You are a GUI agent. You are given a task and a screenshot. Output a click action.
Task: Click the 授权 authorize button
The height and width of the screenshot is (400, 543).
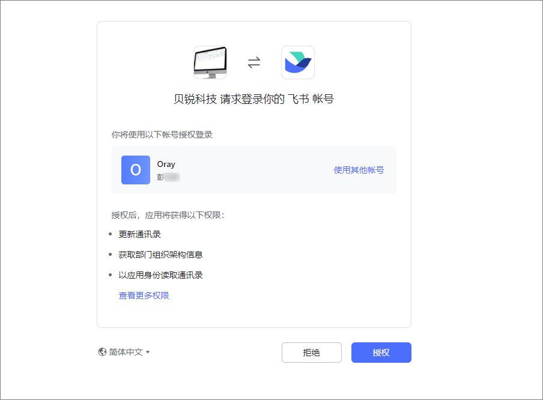pyautogui.click(x=381, y=353)
